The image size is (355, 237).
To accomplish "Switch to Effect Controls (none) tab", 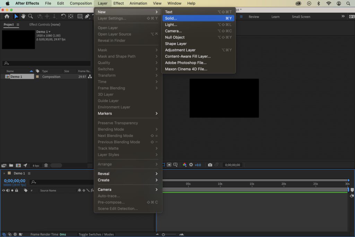I will 45,25.
